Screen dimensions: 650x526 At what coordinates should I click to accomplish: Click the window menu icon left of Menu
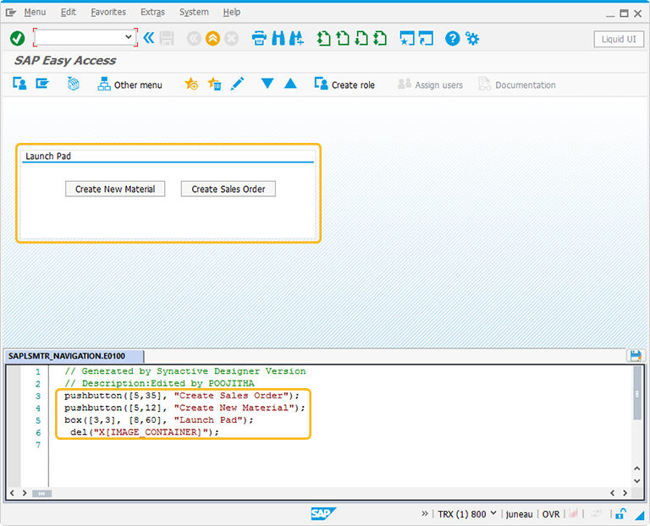point(11,13)
